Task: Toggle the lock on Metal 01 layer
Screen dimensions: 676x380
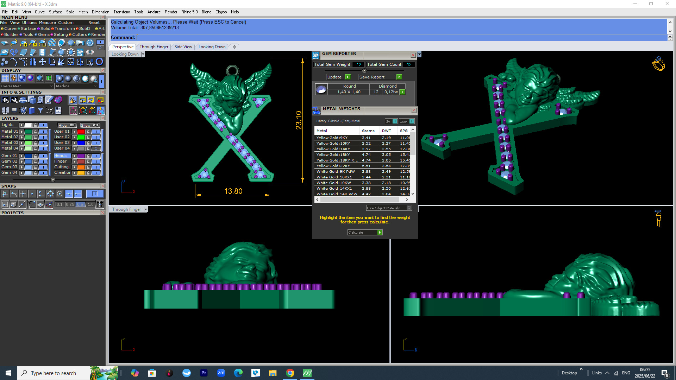Action: pos(35,132)
